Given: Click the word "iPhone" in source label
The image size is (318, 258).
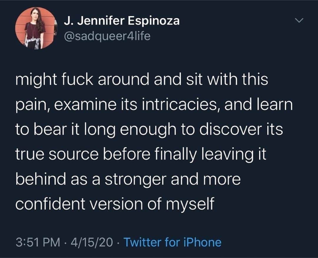Looking at the screenshot, I should [x=202, y=242].
